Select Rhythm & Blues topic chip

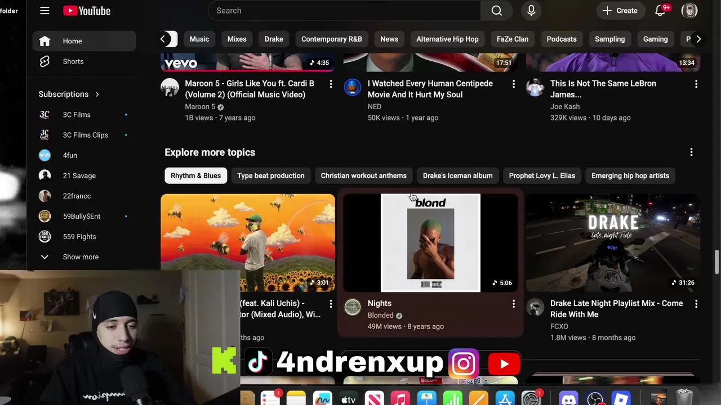click(x=195, y=175)
